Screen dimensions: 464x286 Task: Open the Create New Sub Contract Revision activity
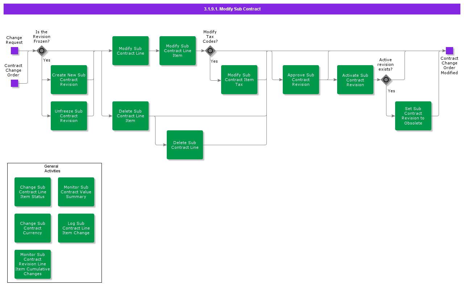69,80
